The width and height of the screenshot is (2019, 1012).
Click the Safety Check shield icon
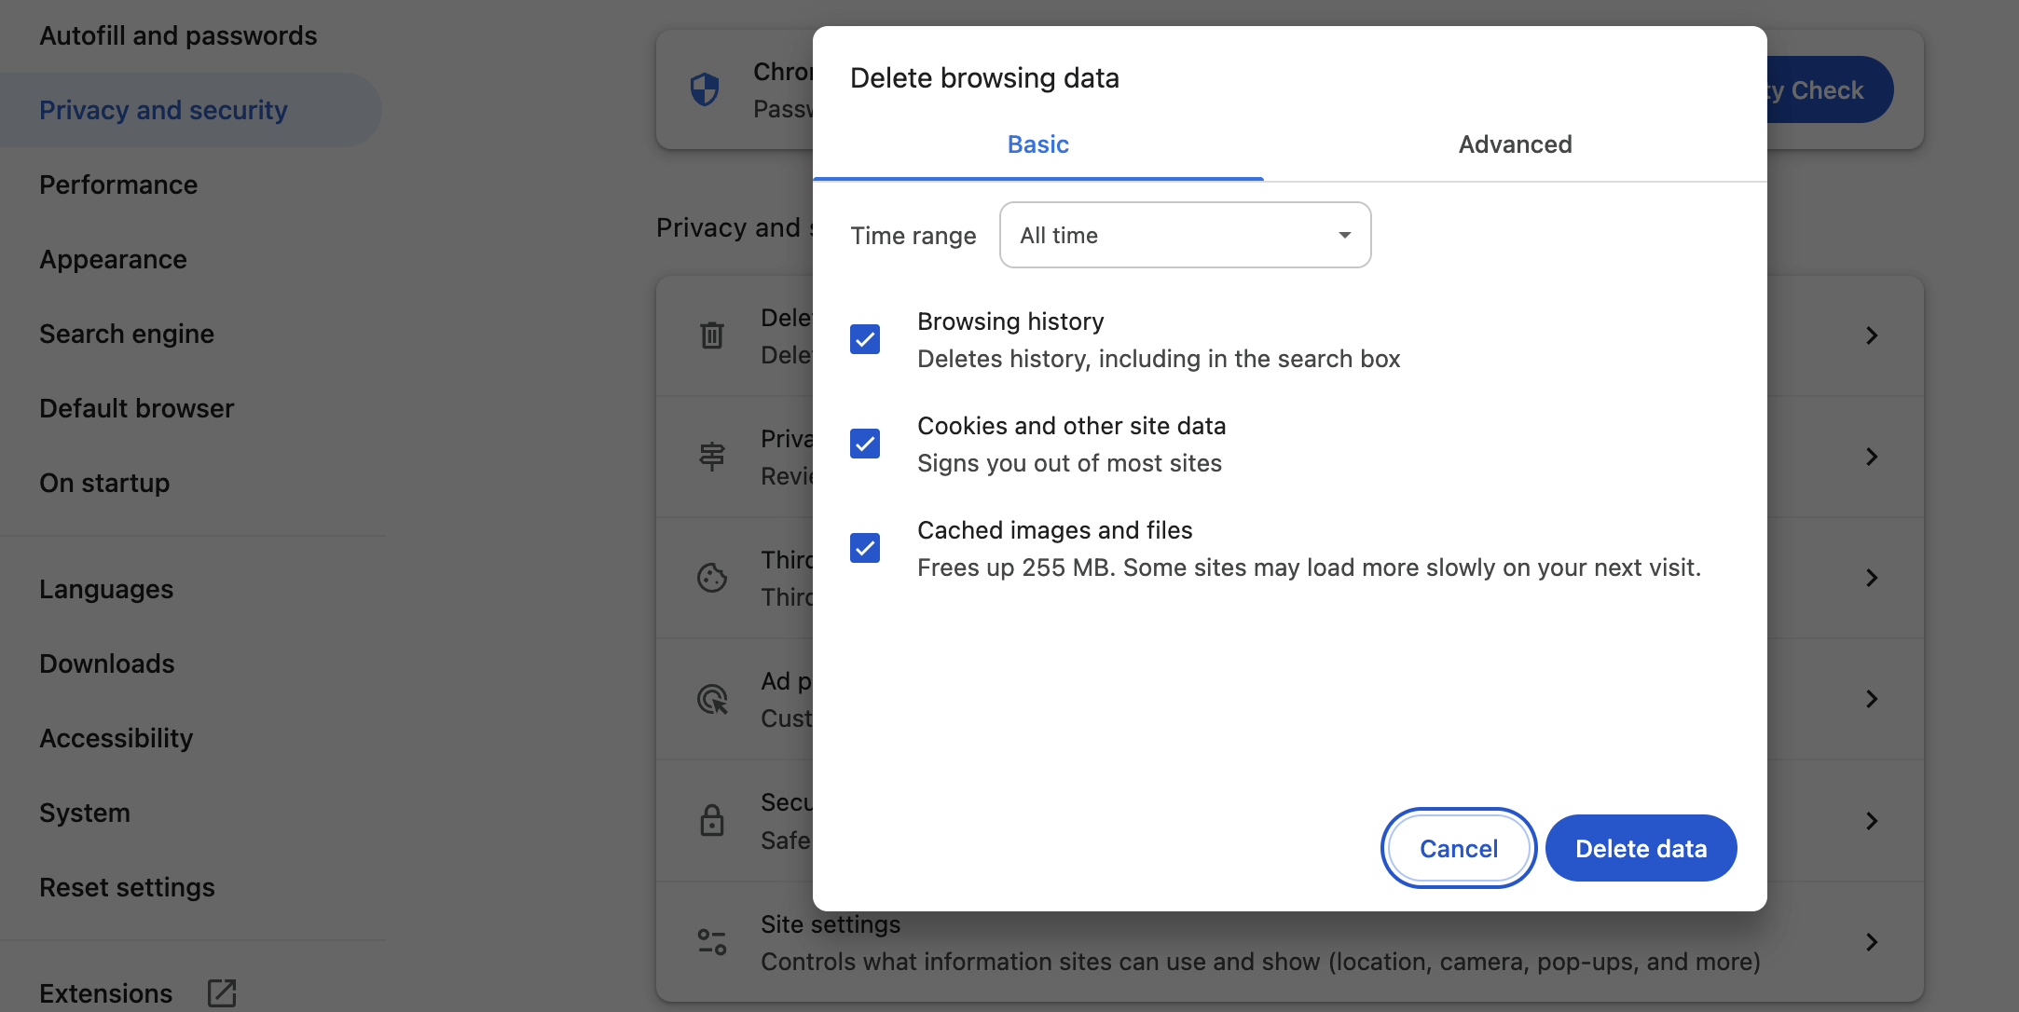705,89
